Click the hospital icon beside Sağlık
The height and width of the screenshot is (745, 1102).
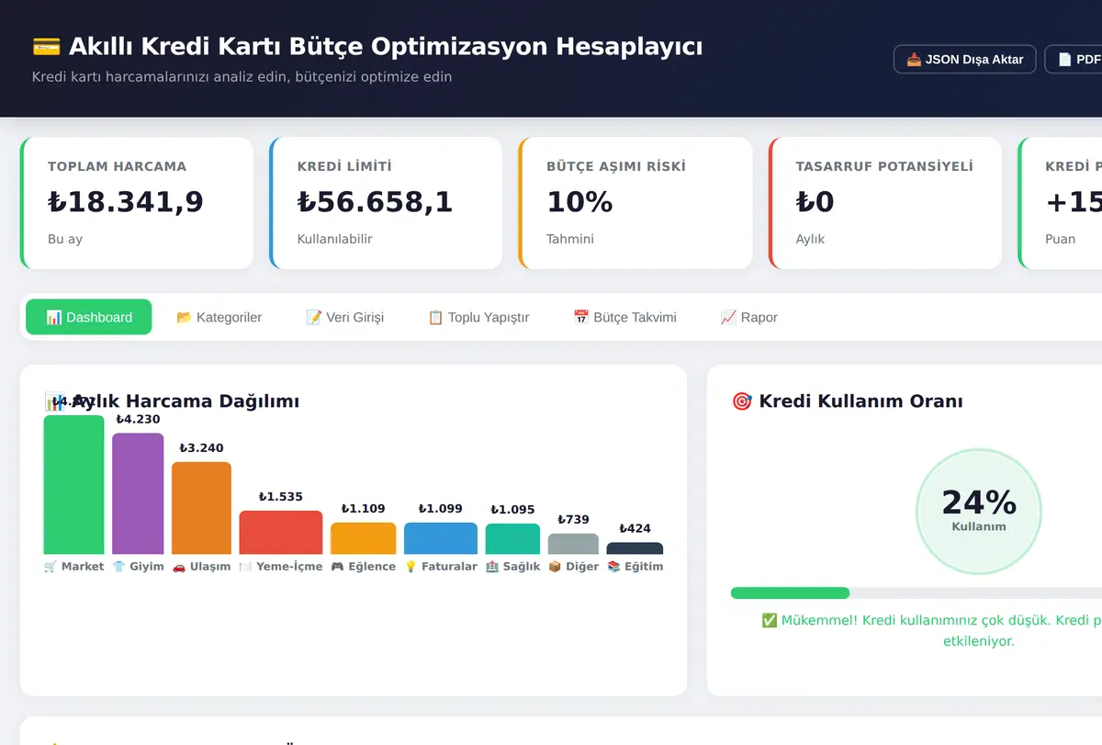point(492,567)
